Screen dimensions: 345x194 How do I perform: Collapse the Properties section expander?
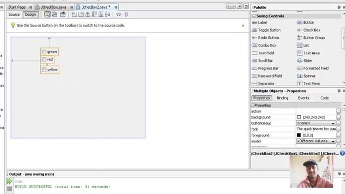pyautogui.click(x=253, y=106)
